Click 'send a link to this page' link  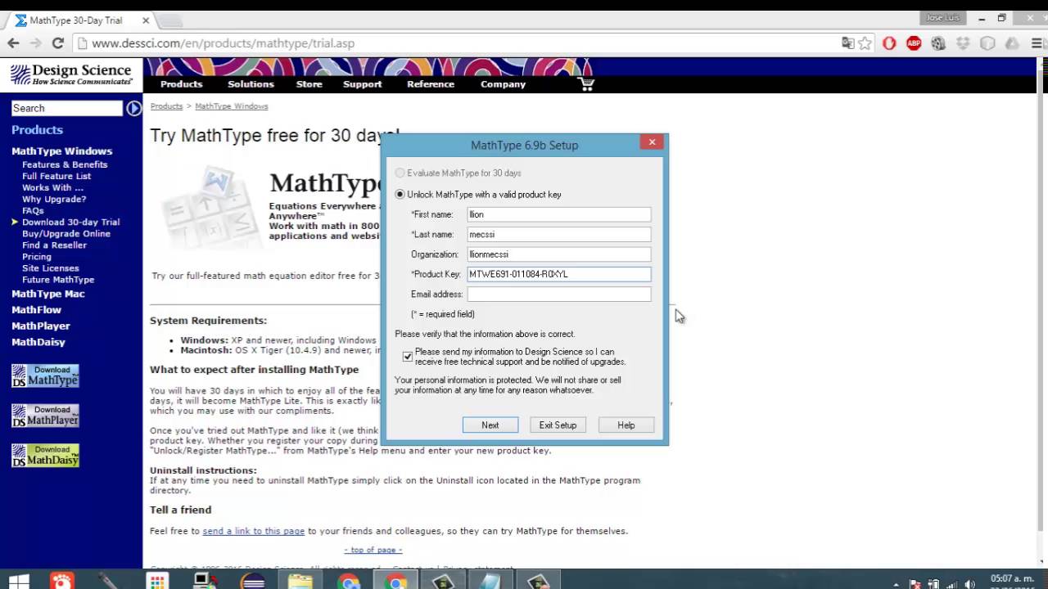[254, 531]
